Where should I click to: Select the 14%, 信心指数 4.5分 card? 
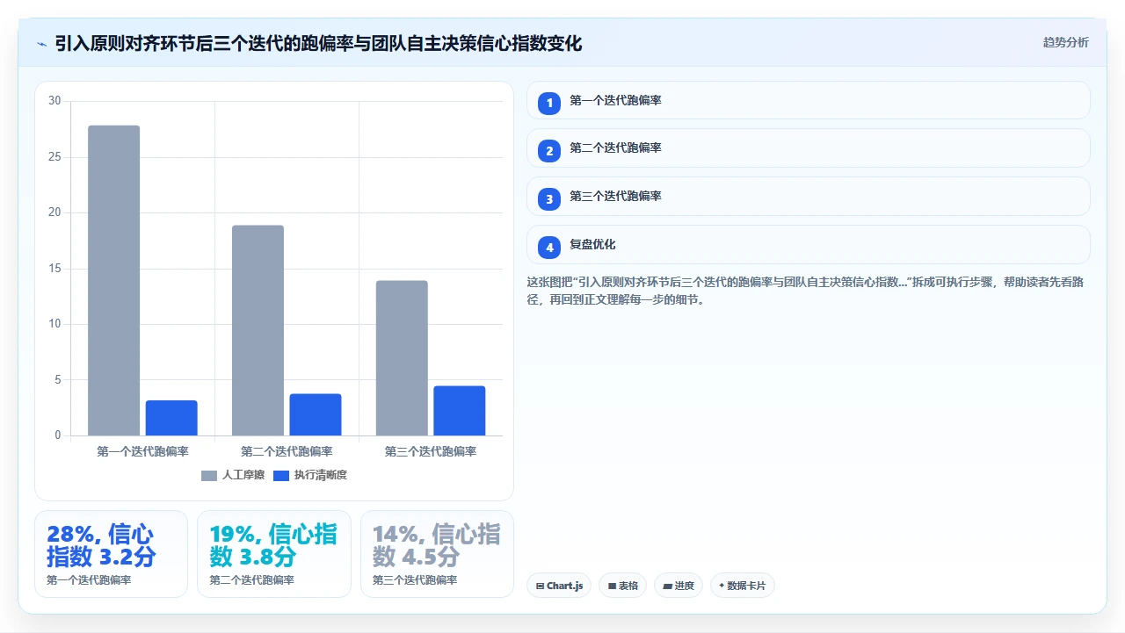tap(437, 554)
